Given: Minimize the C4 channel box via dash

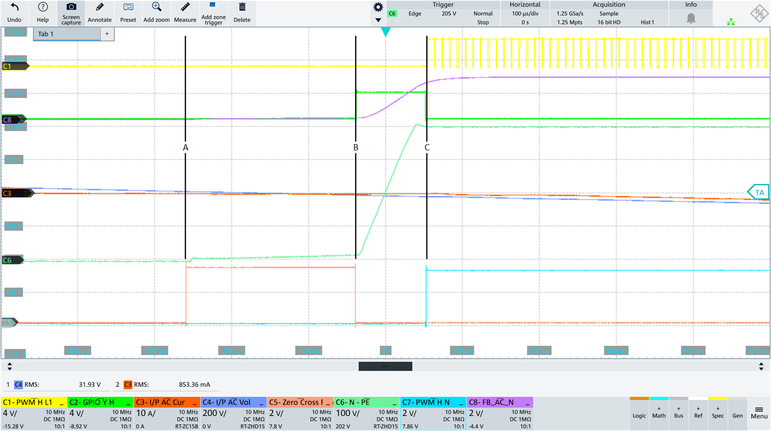Looking at the screenshot, I should (x=261, y=404).
